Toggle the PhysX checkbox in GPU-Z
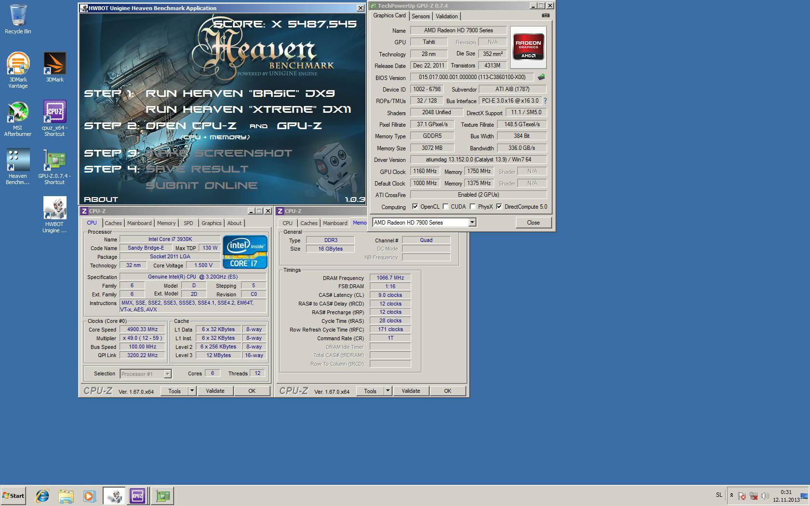 pyautogui.click(x=472, y=207)
